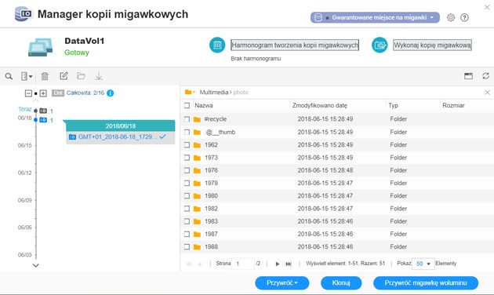This screenshot has width=494, height=295.
Task: Click the Klonuj button
Action: coord(341,282)
